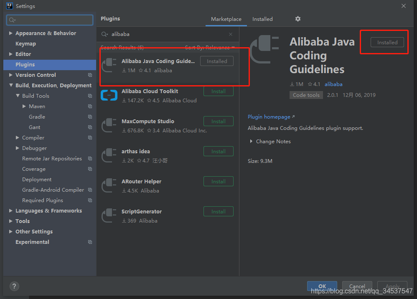Collapse Build, Execution, Deployment node
Screen dimensions: 417x299
pyautogui.click(x=11, y=85)
